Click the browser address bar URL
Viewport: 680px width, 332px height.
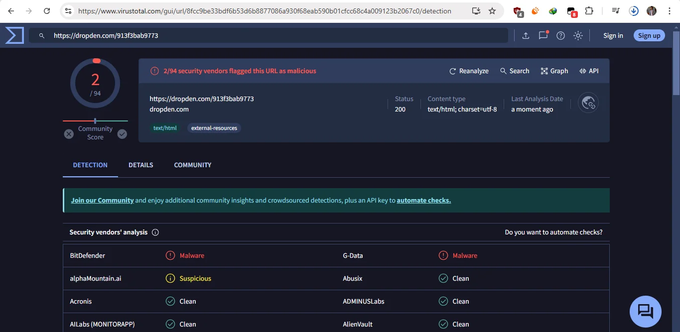point(265,11)
